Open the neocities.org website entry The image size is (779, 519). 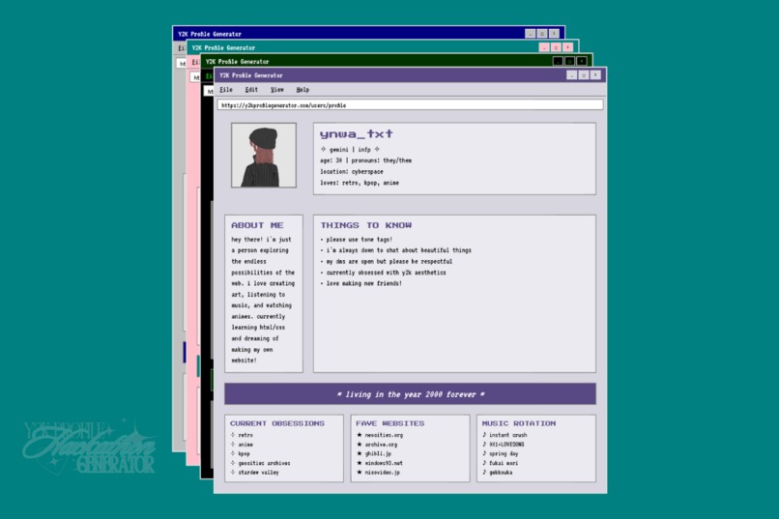point(380,435)
